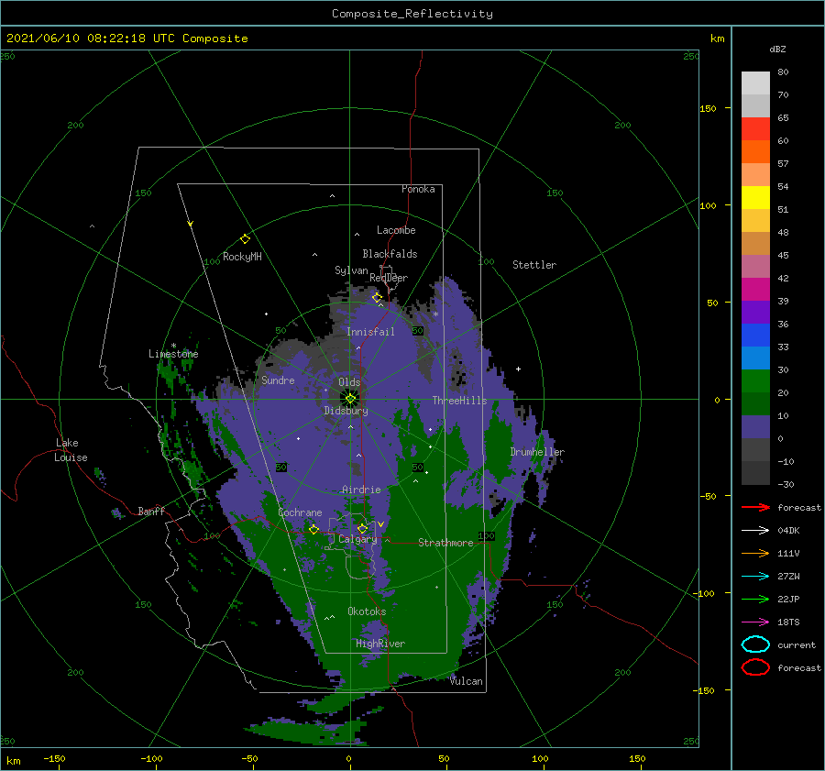Click the Lacombe label
The image size is (825, 771).
click(396, 230)
